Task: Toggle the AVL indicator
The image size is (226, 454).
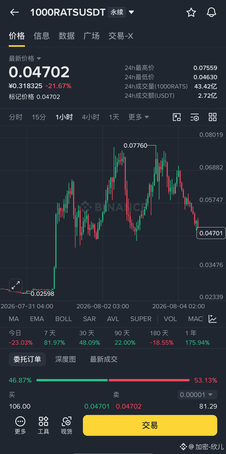Action: click(x=113, y=319)
